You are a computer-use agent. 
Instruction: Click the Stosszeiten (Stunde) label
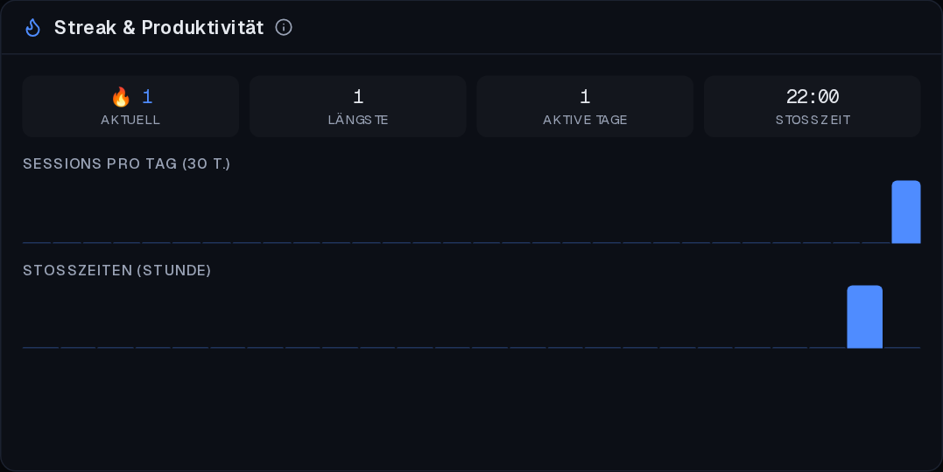pyautogui.click(x=116, y=270)
